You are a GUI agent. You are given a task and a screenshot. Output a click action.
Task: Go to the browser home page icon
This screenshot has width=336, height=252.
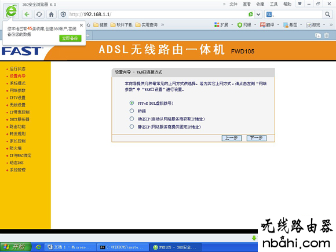(51, 14)
